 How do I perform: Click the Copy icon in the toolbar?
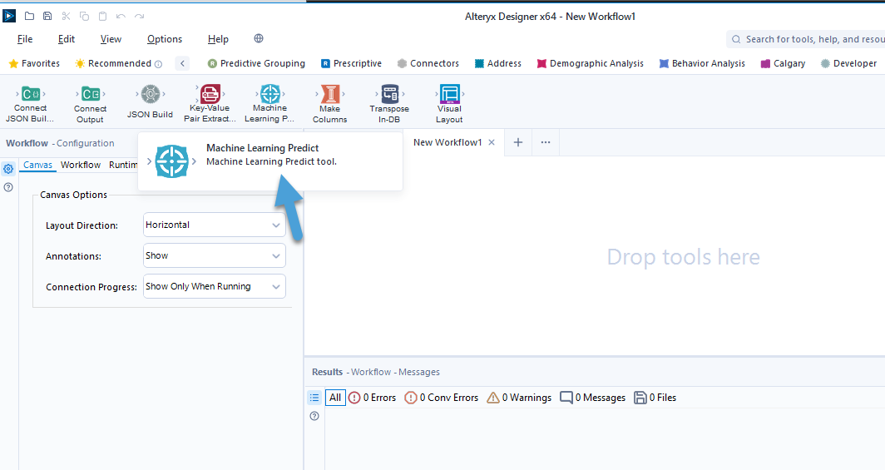click(84, 16)
